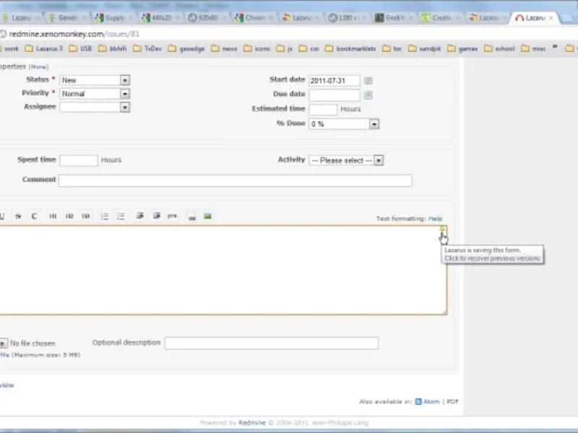
Task: Open Start date calendar picker
Action: coord(368,81)
